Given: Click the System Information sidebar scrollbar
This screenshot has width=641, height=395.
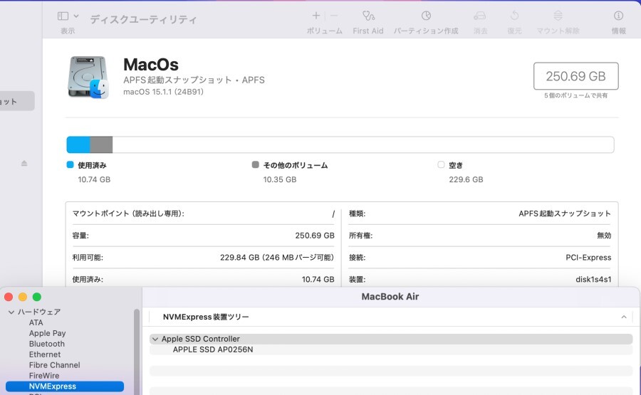Looking at the screenshot, I should [137, 352].
